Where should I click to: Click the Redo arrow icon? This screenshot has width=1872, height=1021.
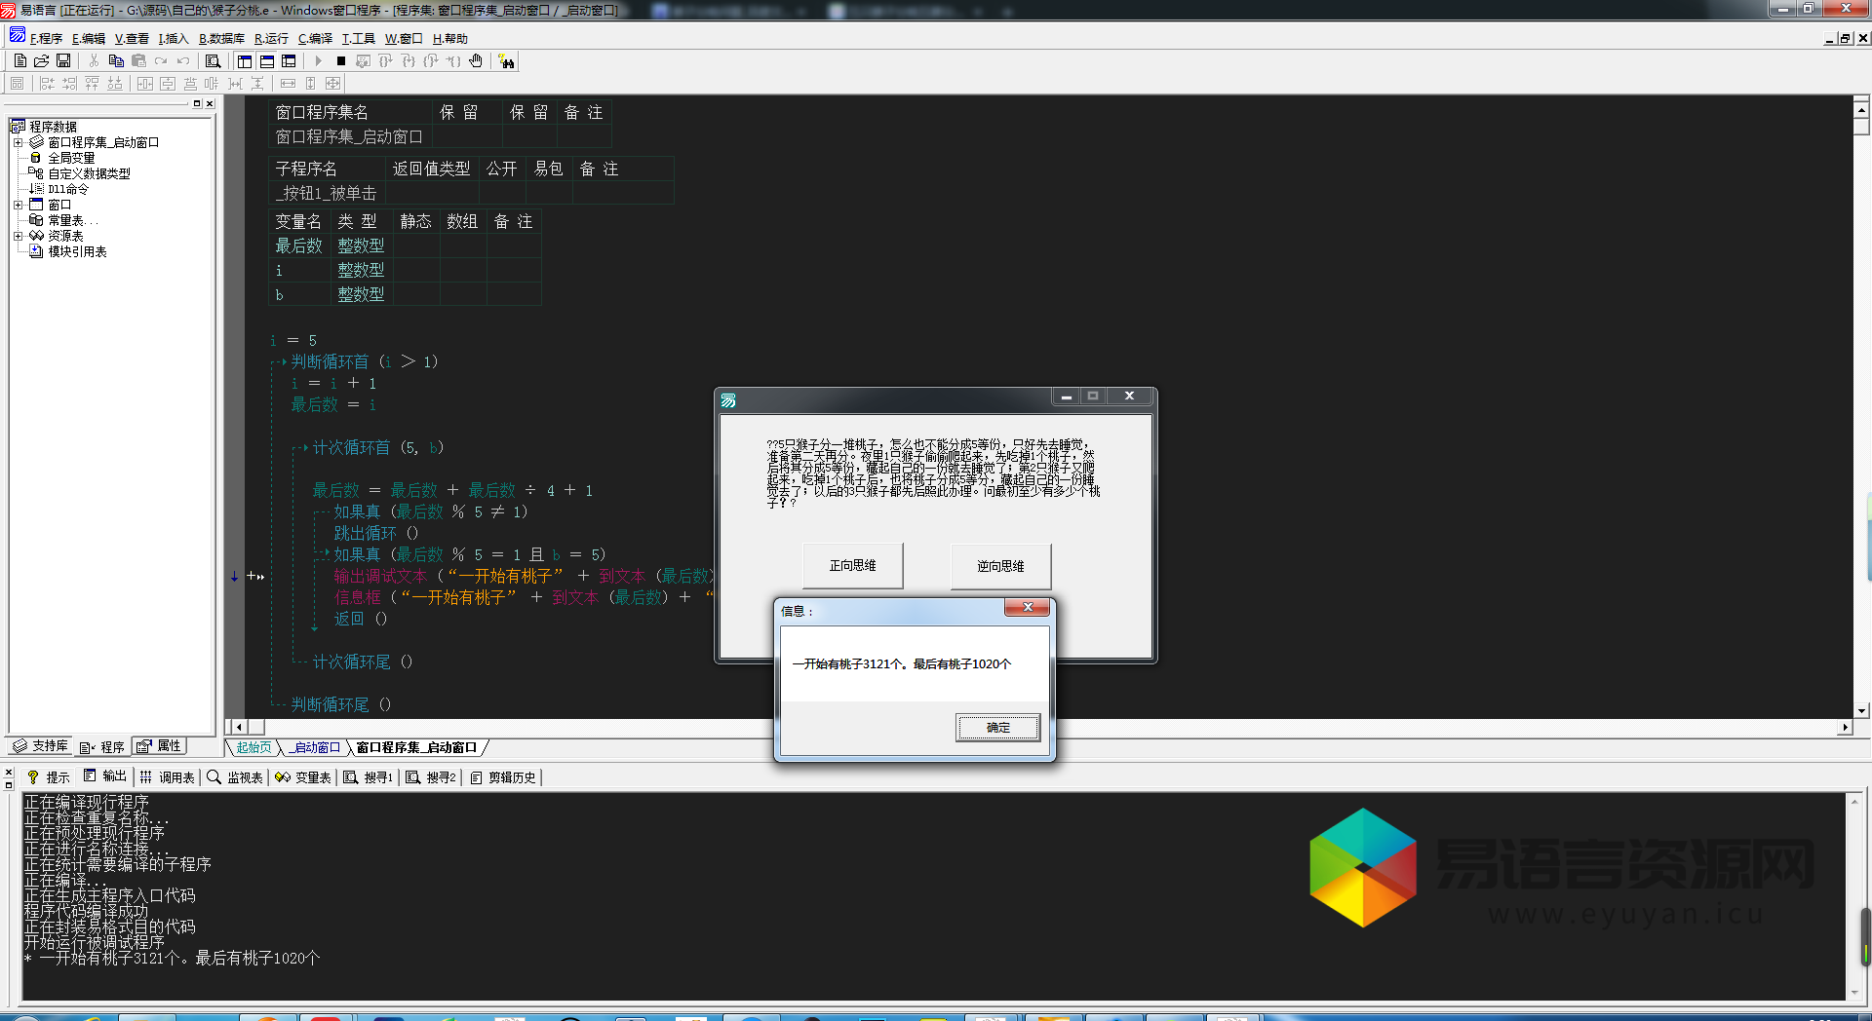click(x=161, y=60)
